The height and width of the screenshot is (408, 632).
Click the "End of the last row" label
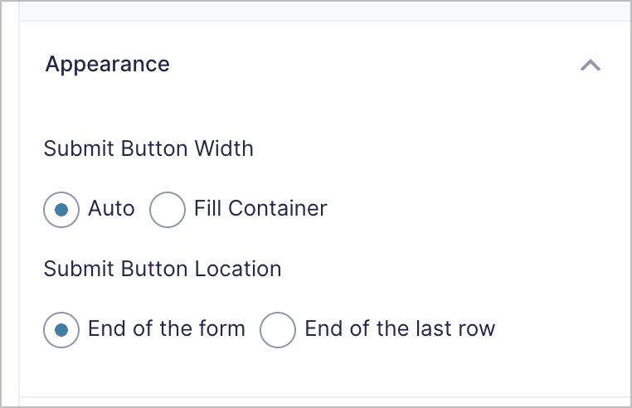coord(400,328)
